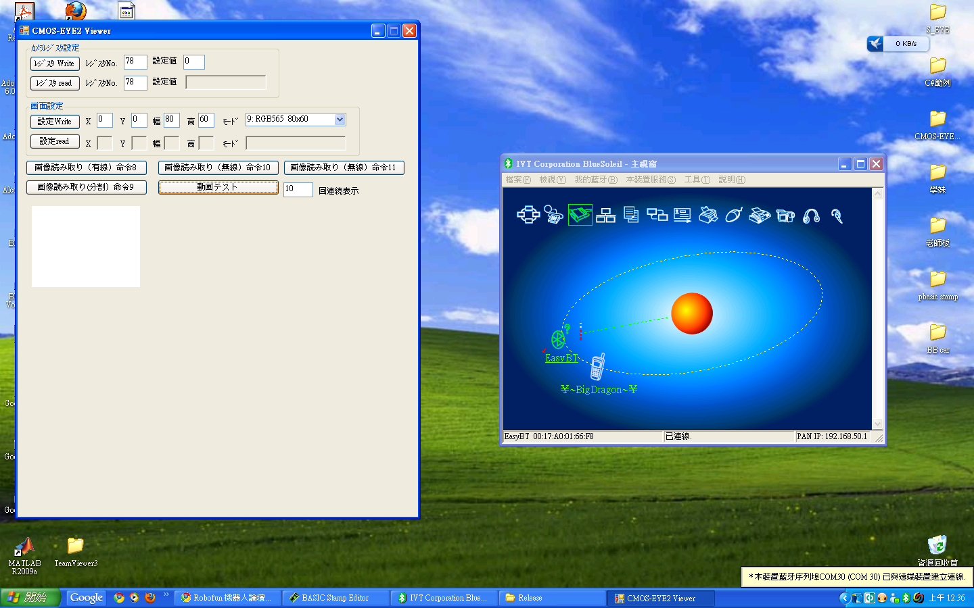Viewport: 974px width, 608px height.
Task: Click 画像読み取り(無線)命令10 button
Action: pos(218,168)
